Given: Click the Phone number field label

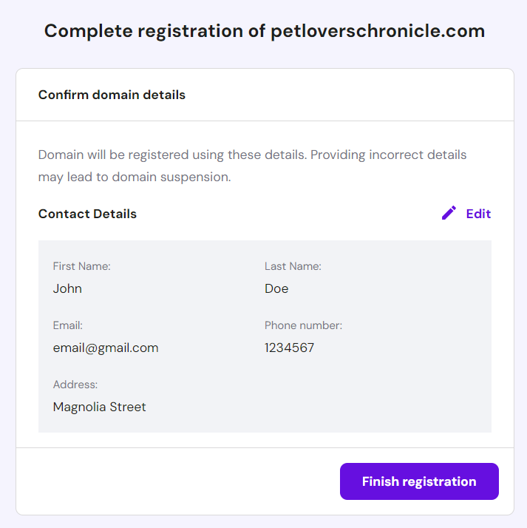Looking at the screenshot, I should [x=303, y=325].
